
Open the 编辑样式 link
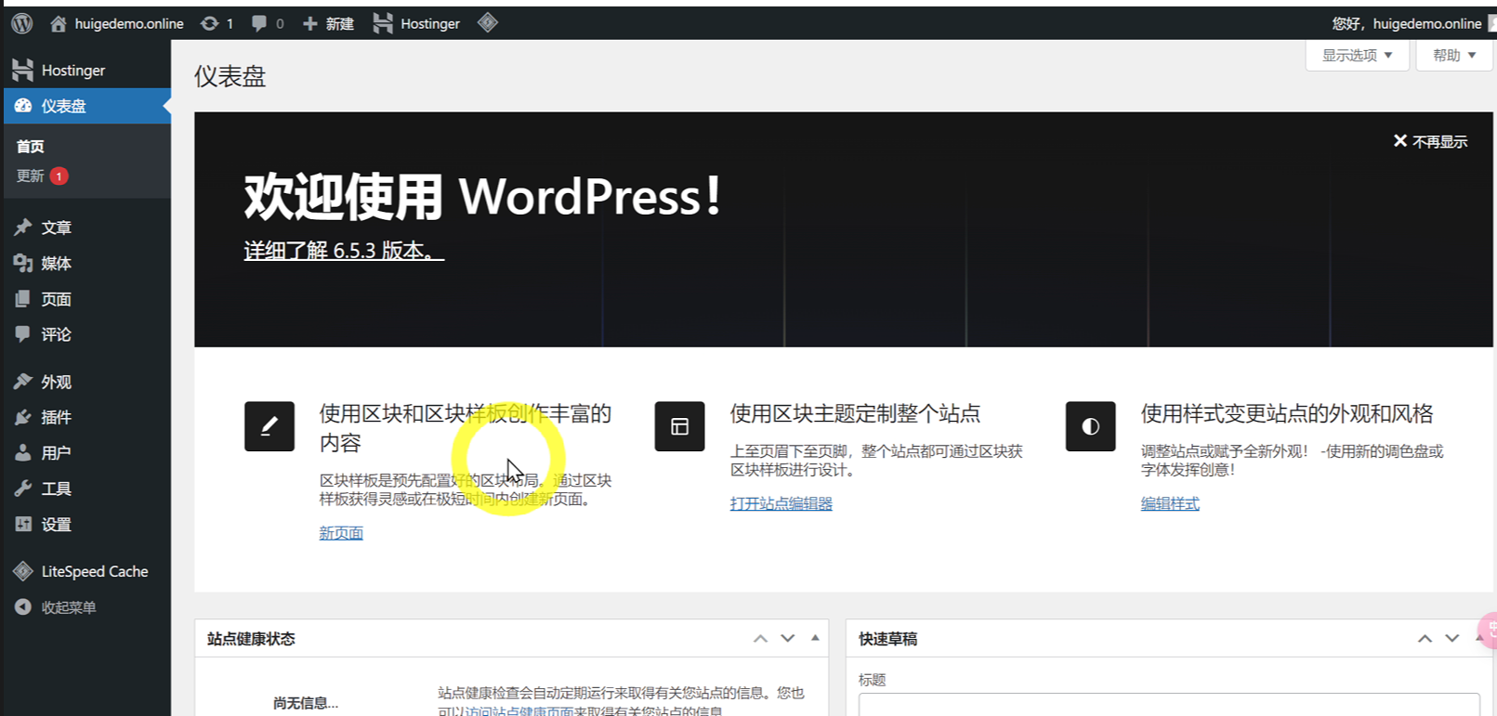[x=1170, y=503]
